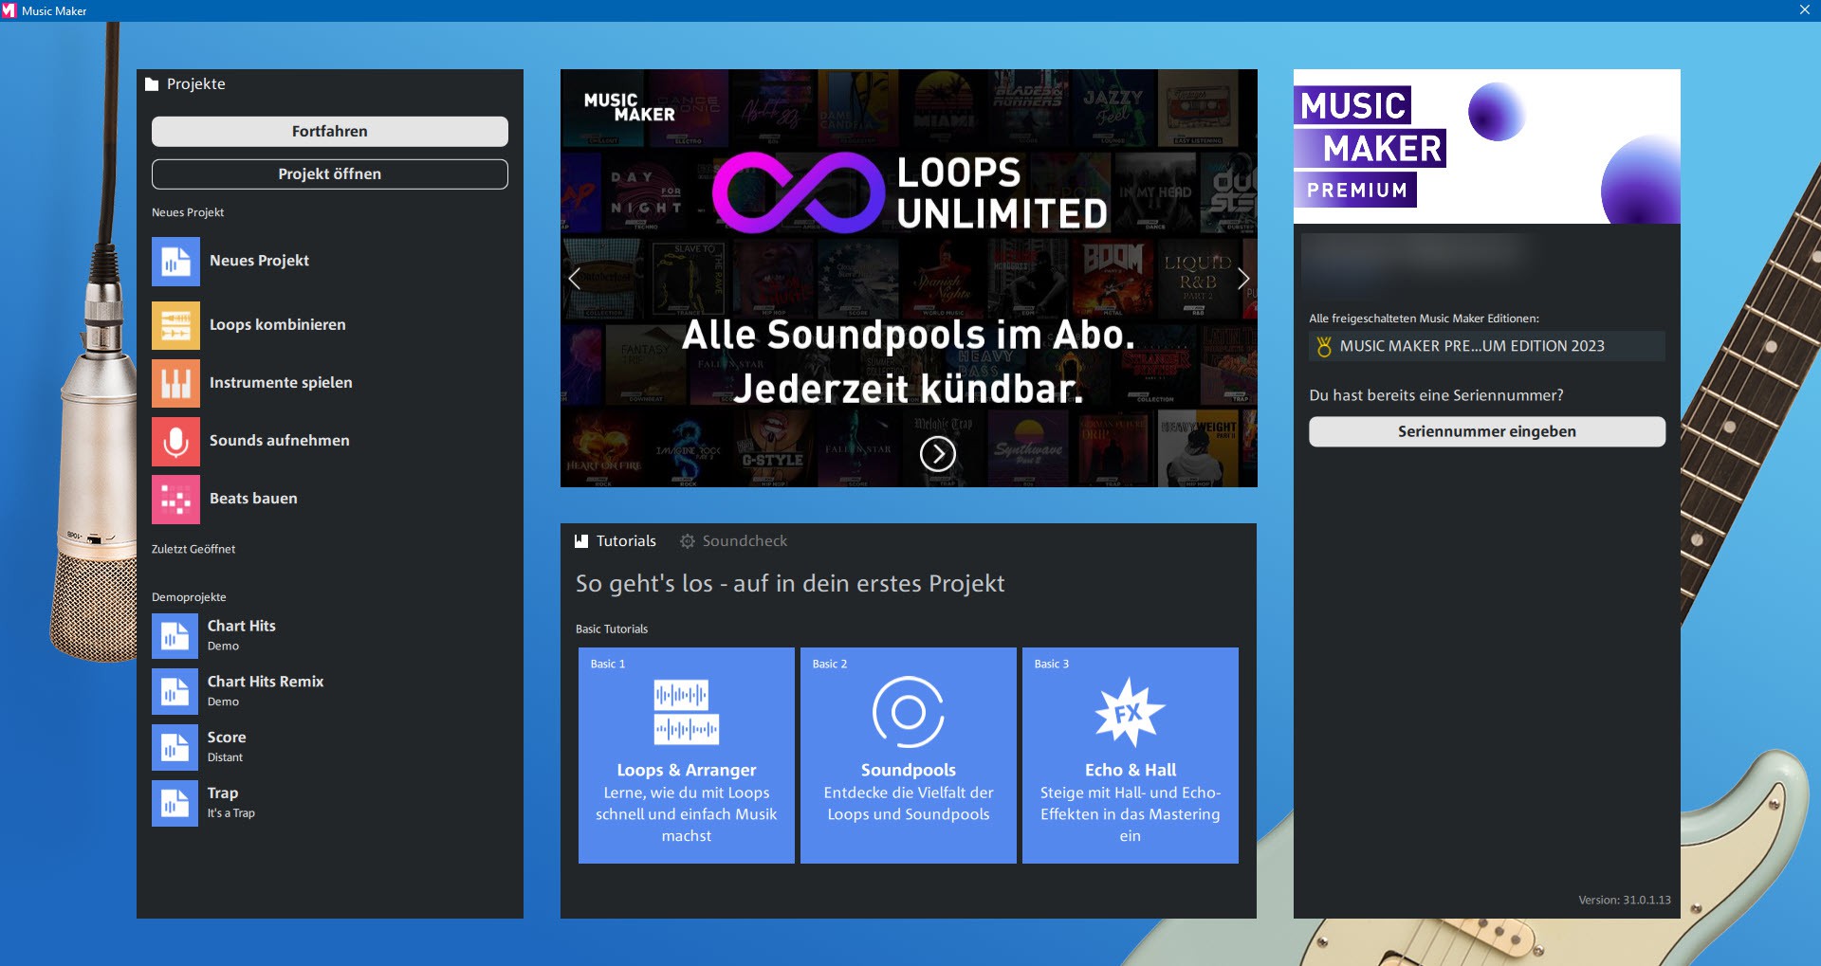The image size is (1821, 966).
Task: Click the Loops & Arranger waveform icon
Action: [x=686, y=712]
